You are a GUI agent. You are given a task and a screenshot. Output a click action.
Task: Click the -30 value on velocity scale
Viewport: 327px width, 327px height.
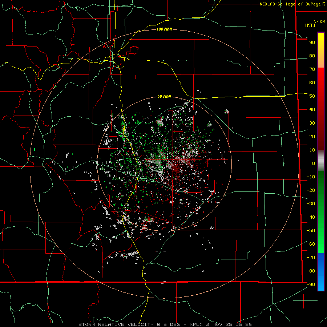311,204
